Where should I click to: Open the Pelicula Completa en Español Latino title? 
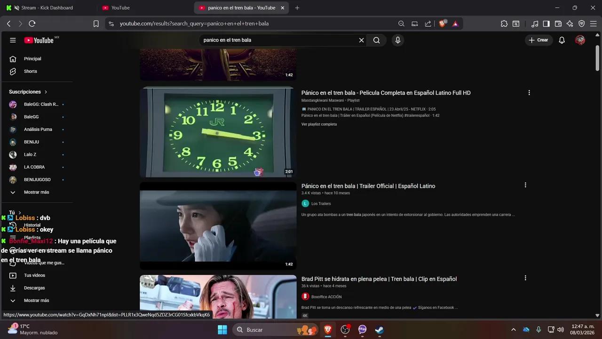tap(386, 93)
